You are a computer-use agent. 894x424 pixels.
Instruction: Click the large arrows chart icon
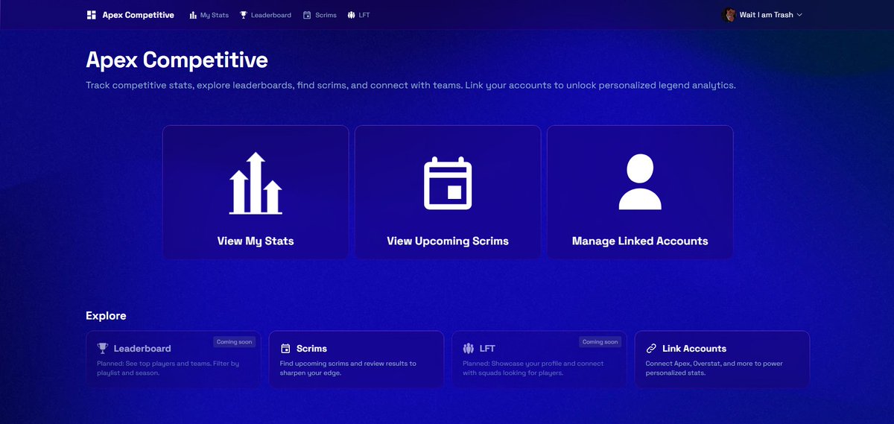tap(256, 183)
